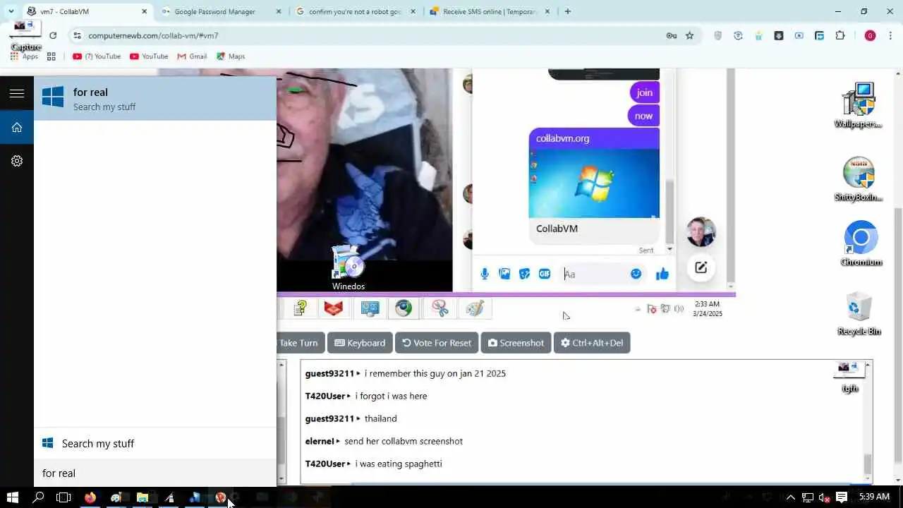Screen dimensions: 903x508
Task: Click the Winedos desktop shortcut in VM
Action: pos(348,268)
